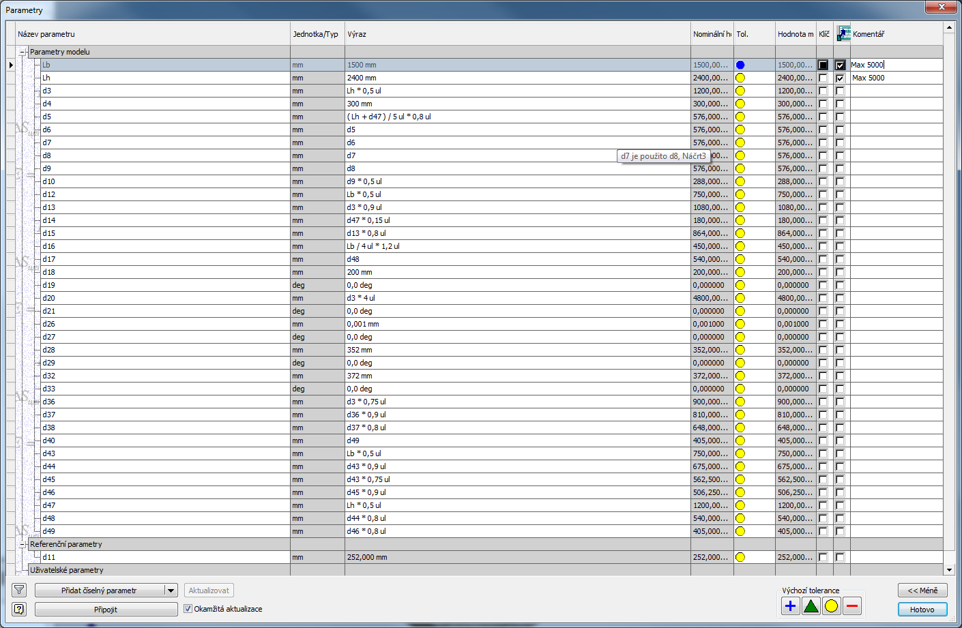Choose the yellow circle default tolerance
The image size is (962, 628).
[831, 605]
